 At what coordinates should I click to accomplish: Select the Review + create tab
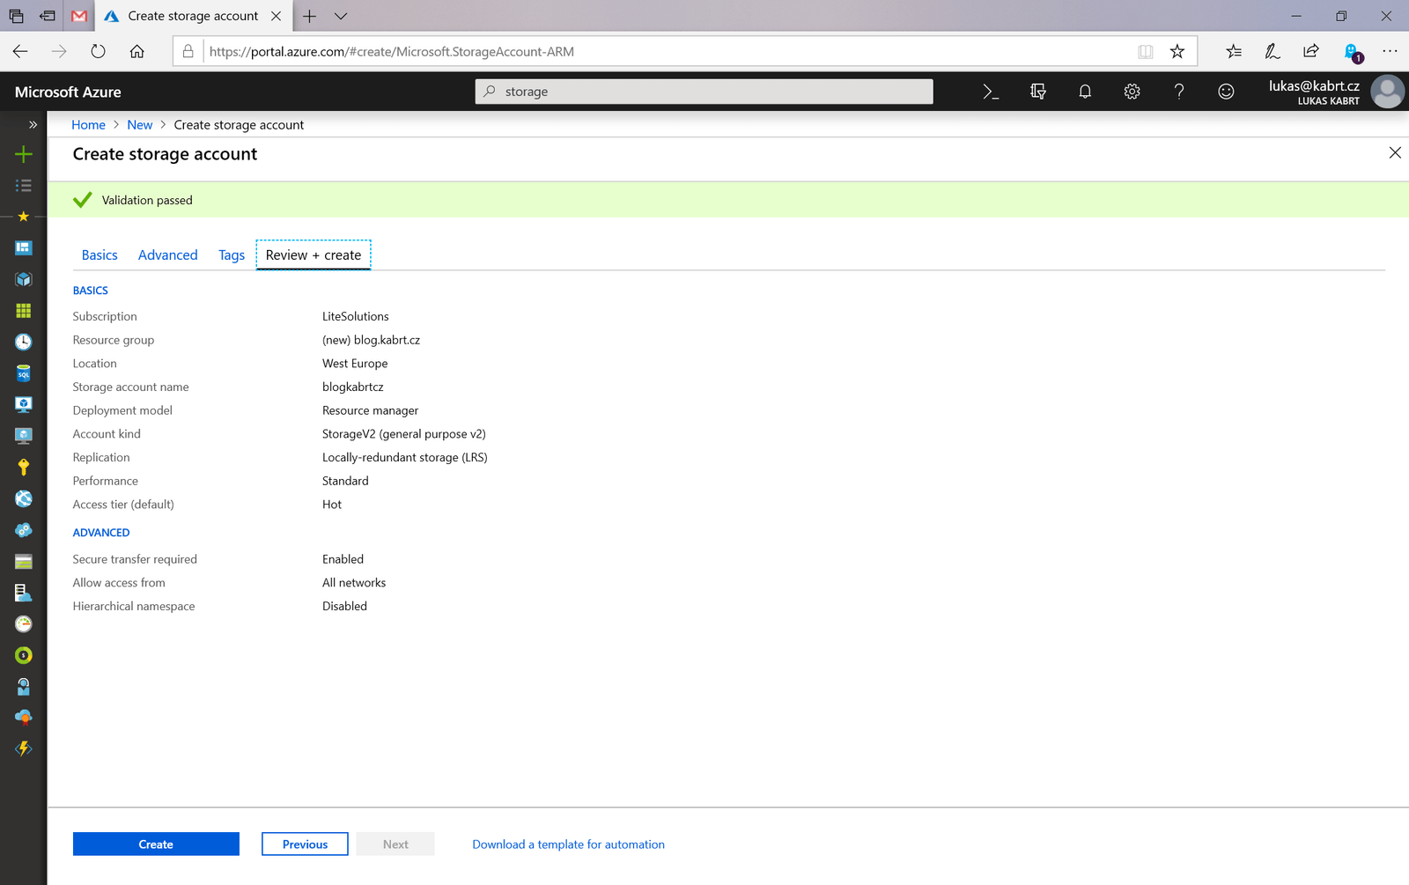(x=314, y=255)
